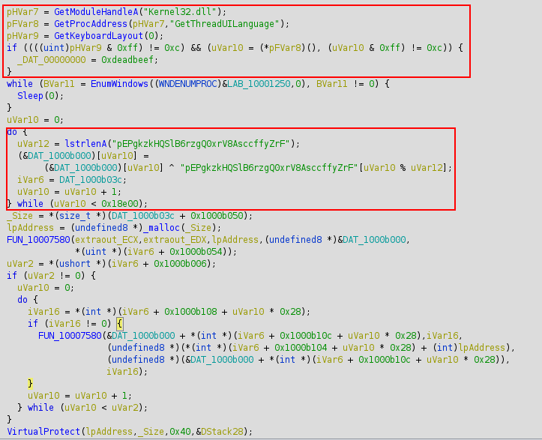Select the 0x18e00 loop limit constant
Viewport: 542px width, 440px height.
click(x=119, y=204)
